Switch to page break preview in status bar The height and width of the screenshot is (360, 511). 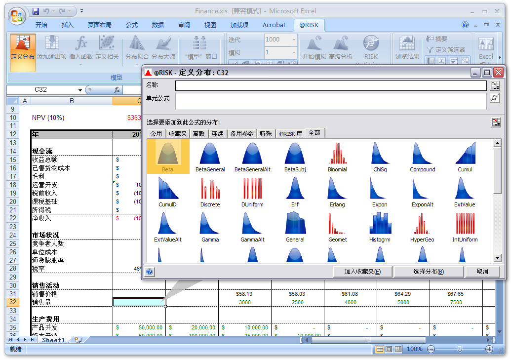[x=398, y=349]
